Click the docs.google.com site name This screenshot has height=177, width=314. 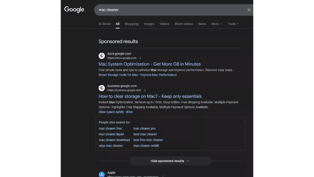[x=119, y=53]
